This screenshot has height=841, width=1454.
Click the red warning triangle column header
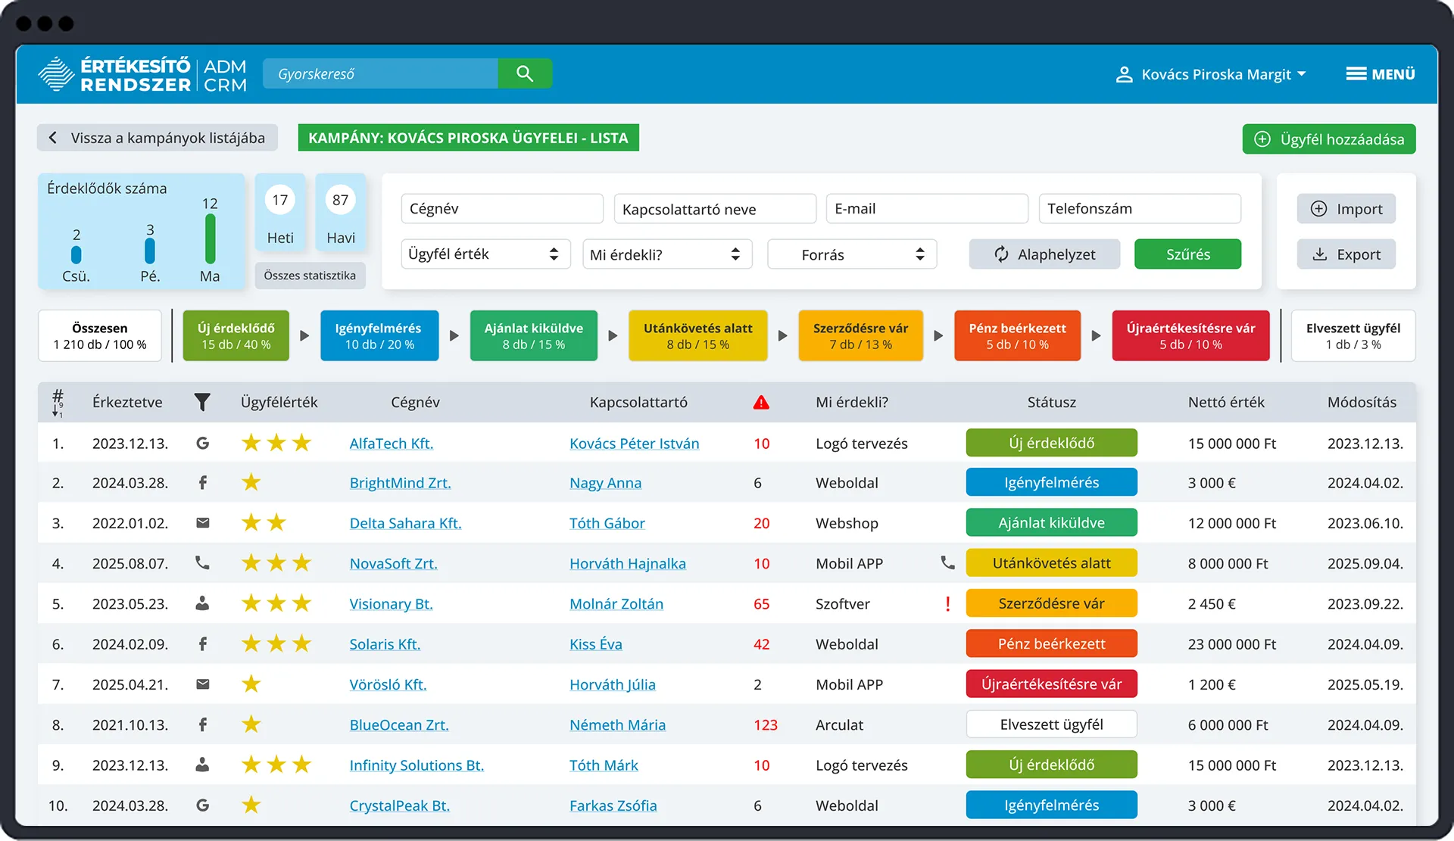[x=761, y=402]
